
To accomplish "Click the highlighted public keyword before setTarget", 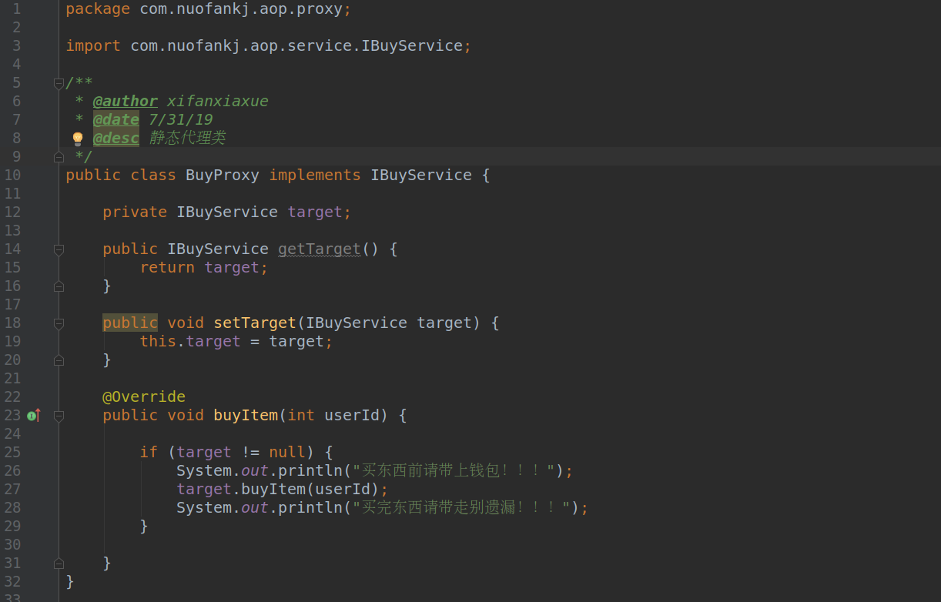I will (130, 323).
